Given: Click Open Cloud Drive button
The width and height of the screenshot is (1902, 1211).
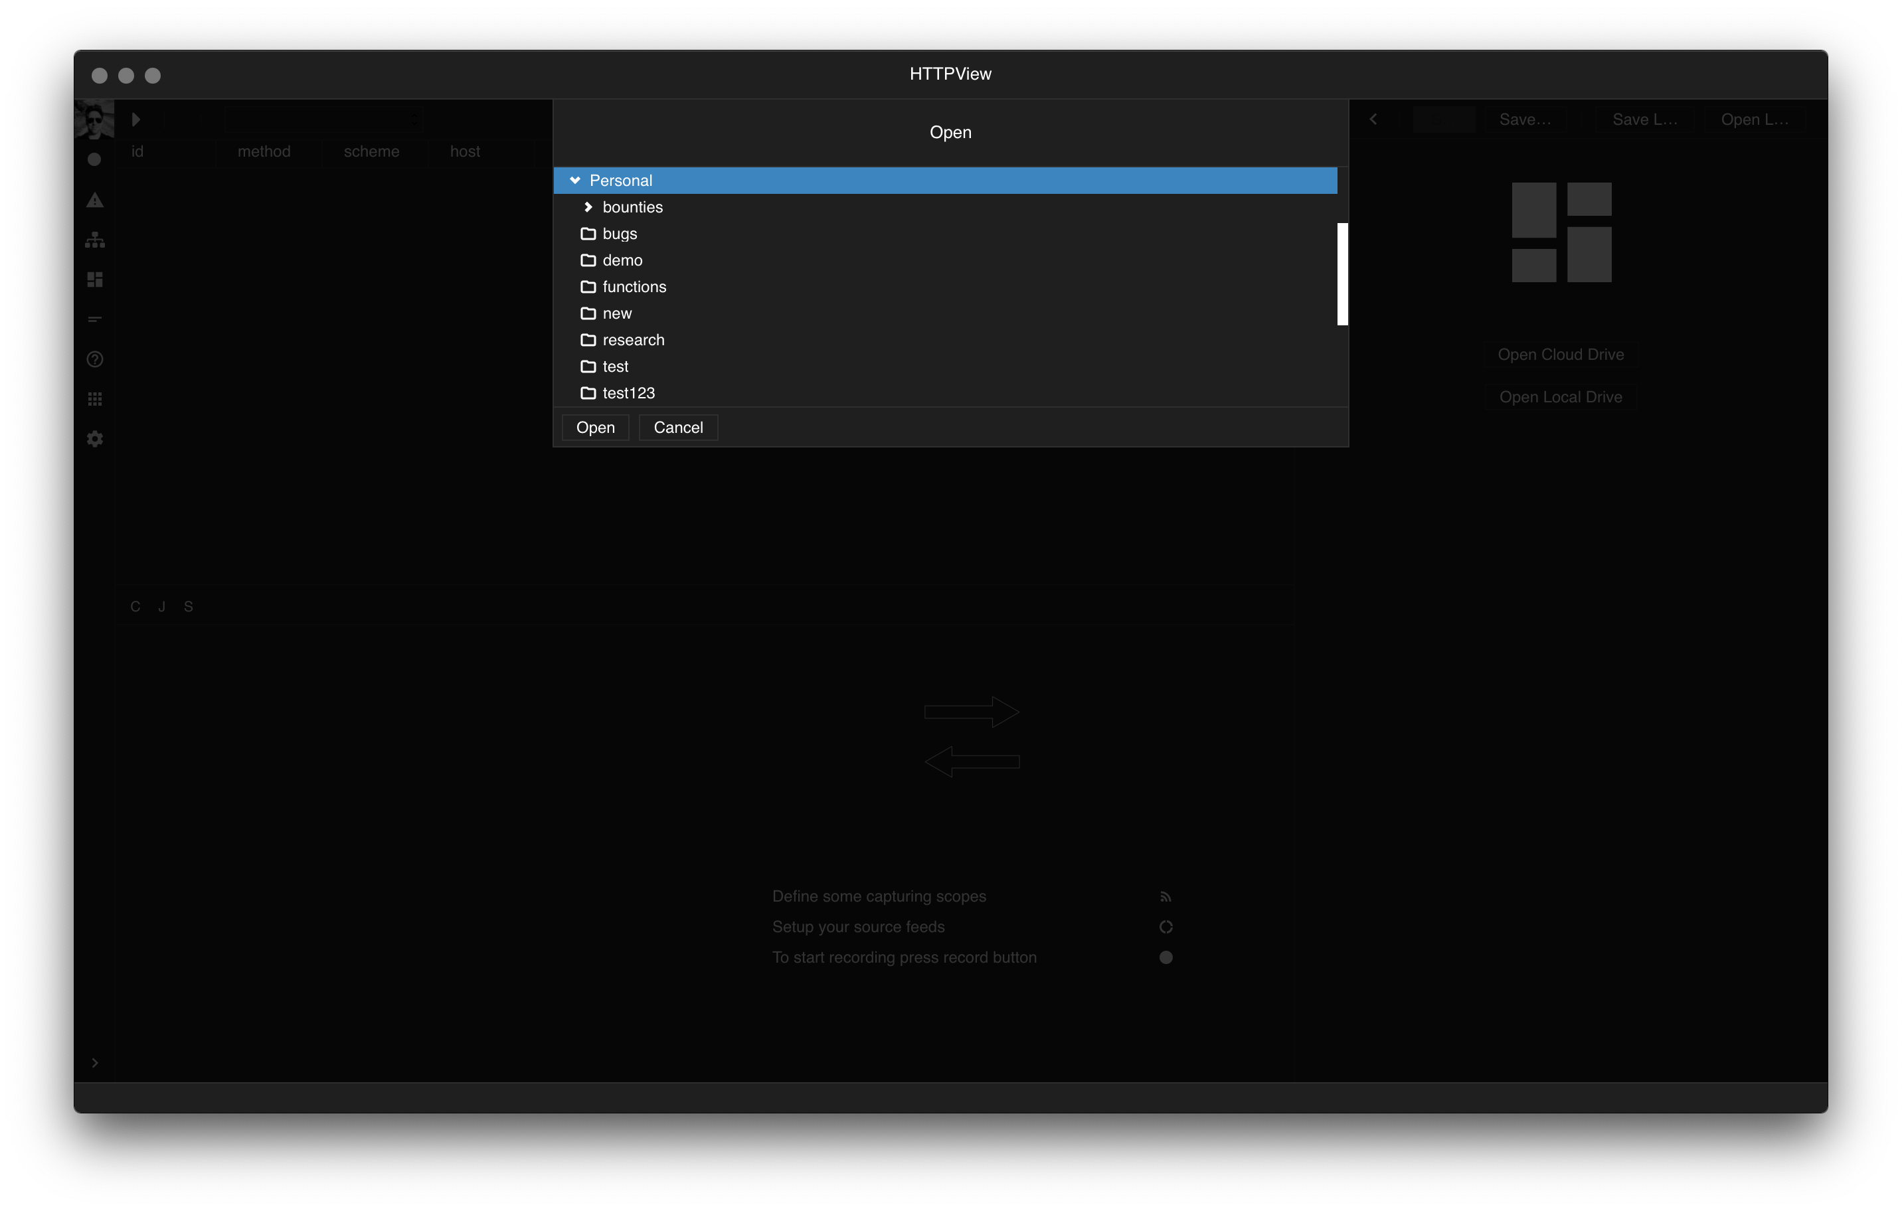Looking at the screenshot, I should (1560, 355).
